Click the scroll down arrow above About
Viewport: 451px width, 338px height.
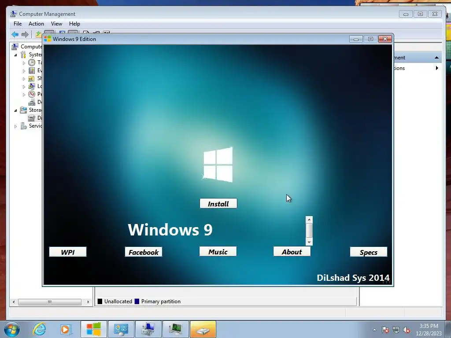pyautogui.click(x=309, y=242)
